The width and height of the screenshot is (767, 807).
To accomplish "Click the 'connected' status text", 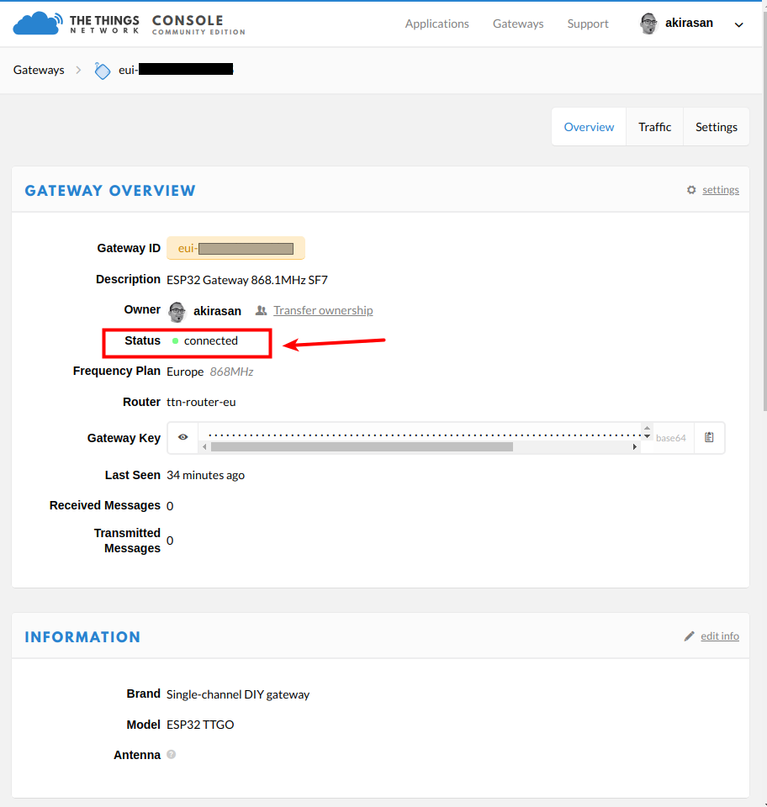I will coord(211,340).
